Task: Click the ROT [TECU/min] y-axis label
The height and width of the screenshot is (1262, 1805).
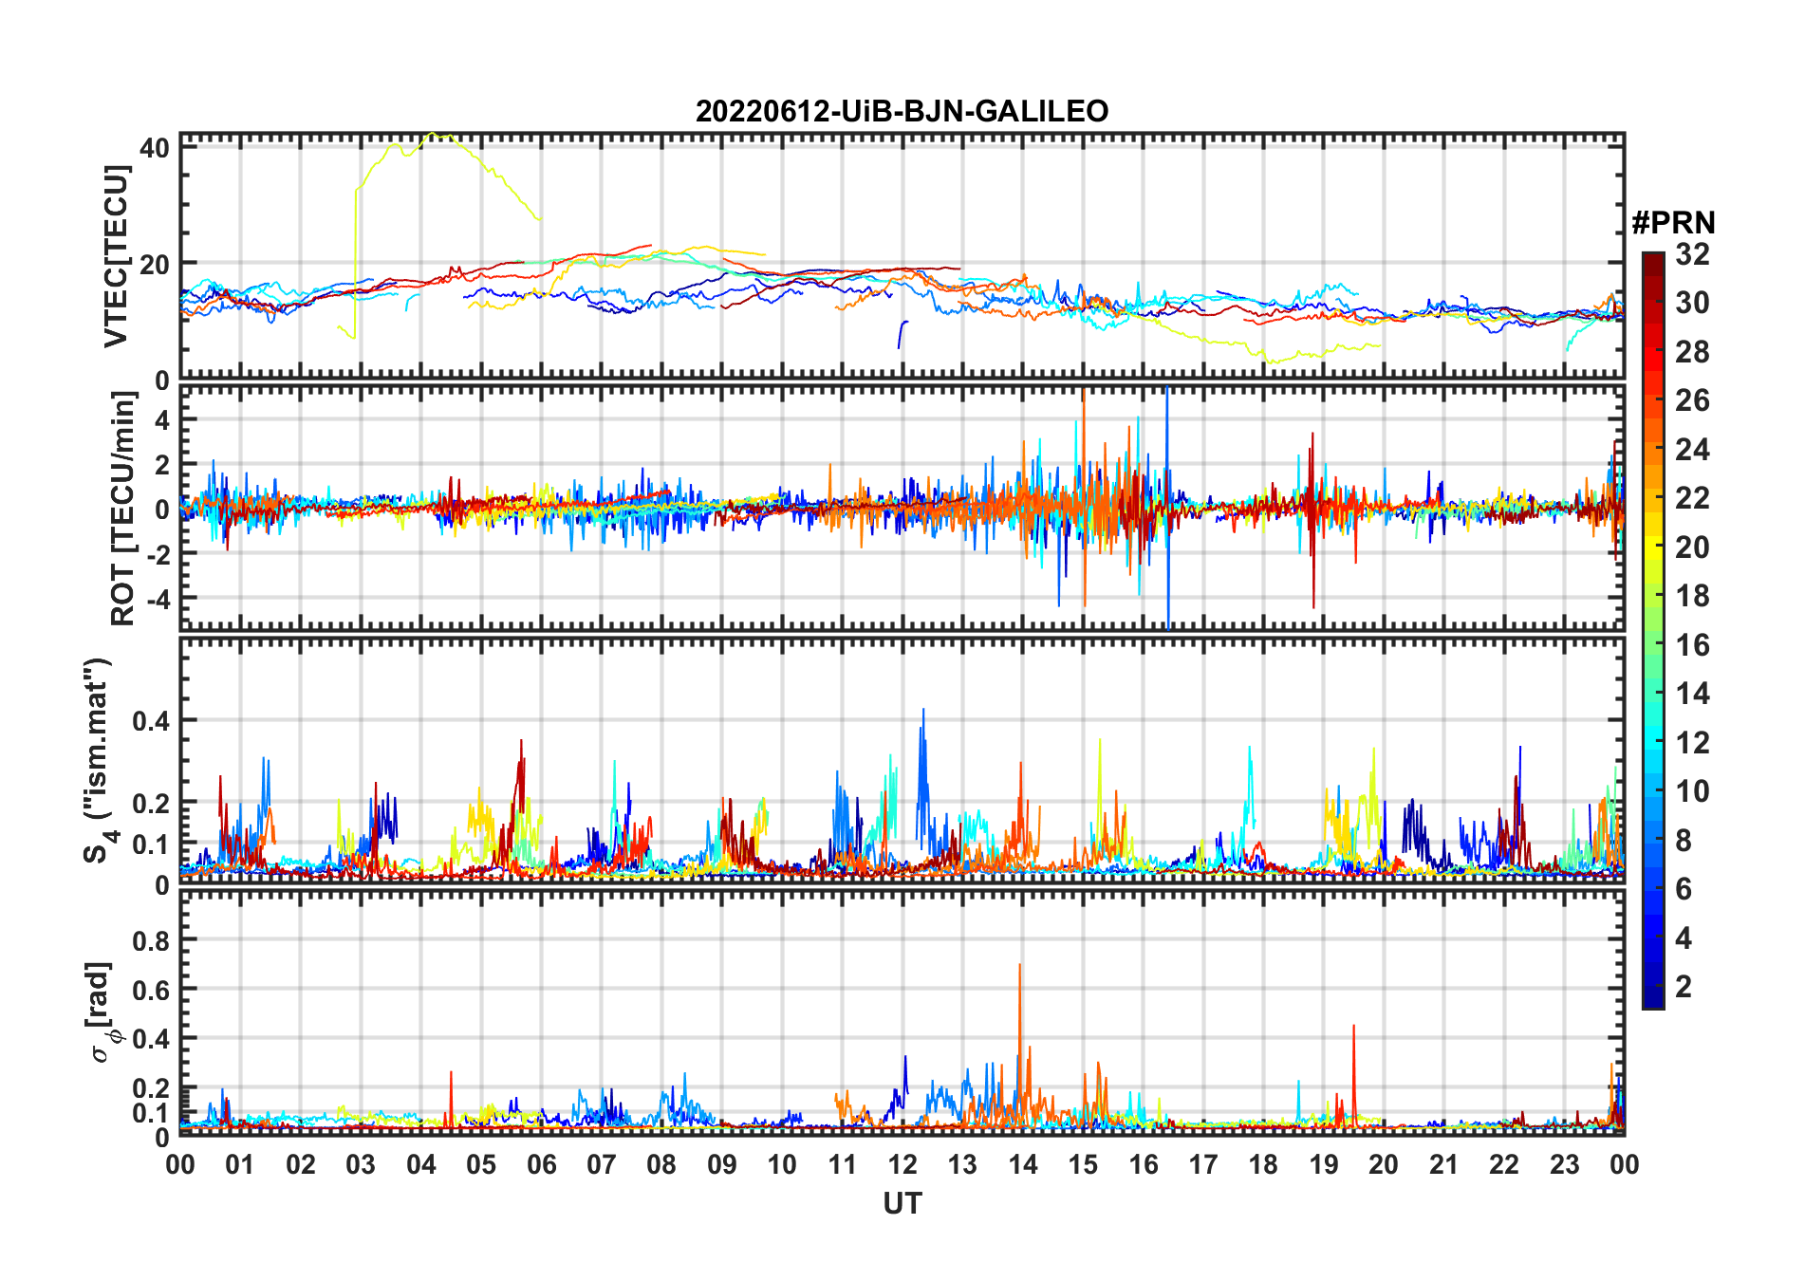Action: coord(123,509)
